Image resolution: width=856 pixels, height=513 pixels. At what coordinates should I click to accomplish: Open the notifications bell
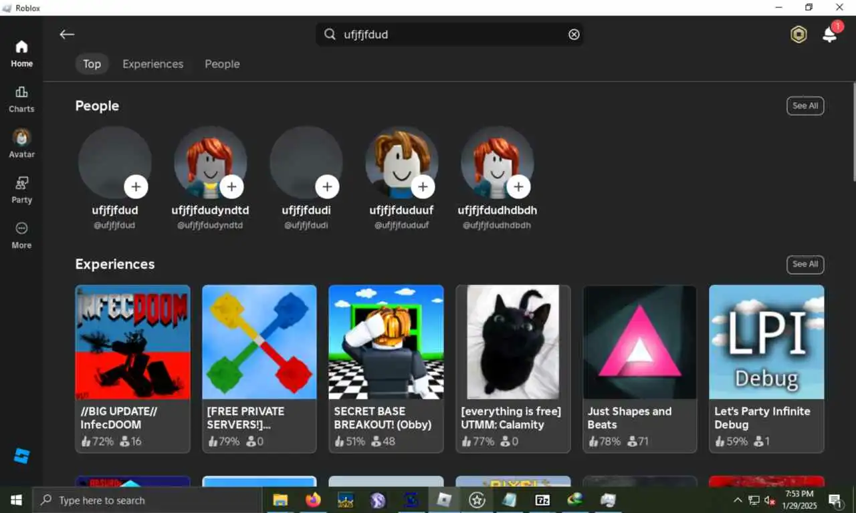point(829,35)
